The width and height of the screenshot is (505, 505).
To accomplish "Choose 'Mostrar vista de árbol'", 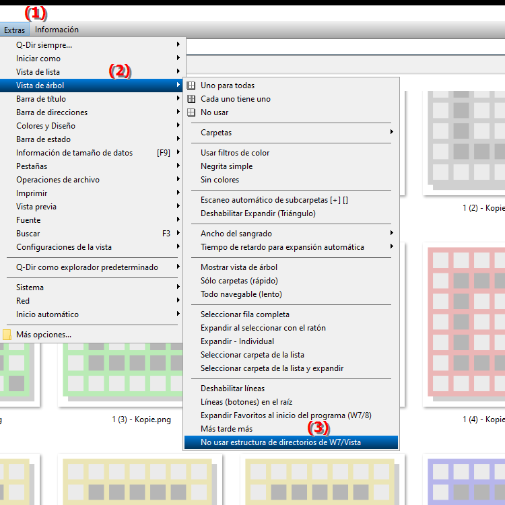I will [291, 267].
